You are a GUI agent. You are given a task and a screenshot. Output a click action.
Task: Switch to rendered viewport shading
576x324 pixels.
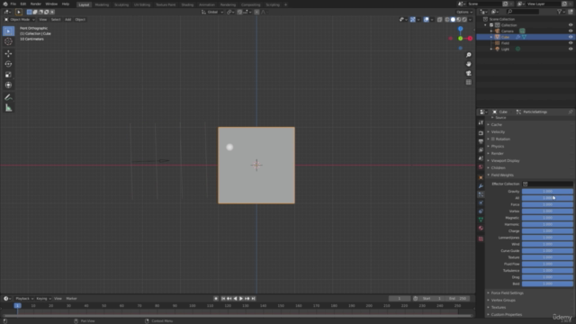(464, 20)
